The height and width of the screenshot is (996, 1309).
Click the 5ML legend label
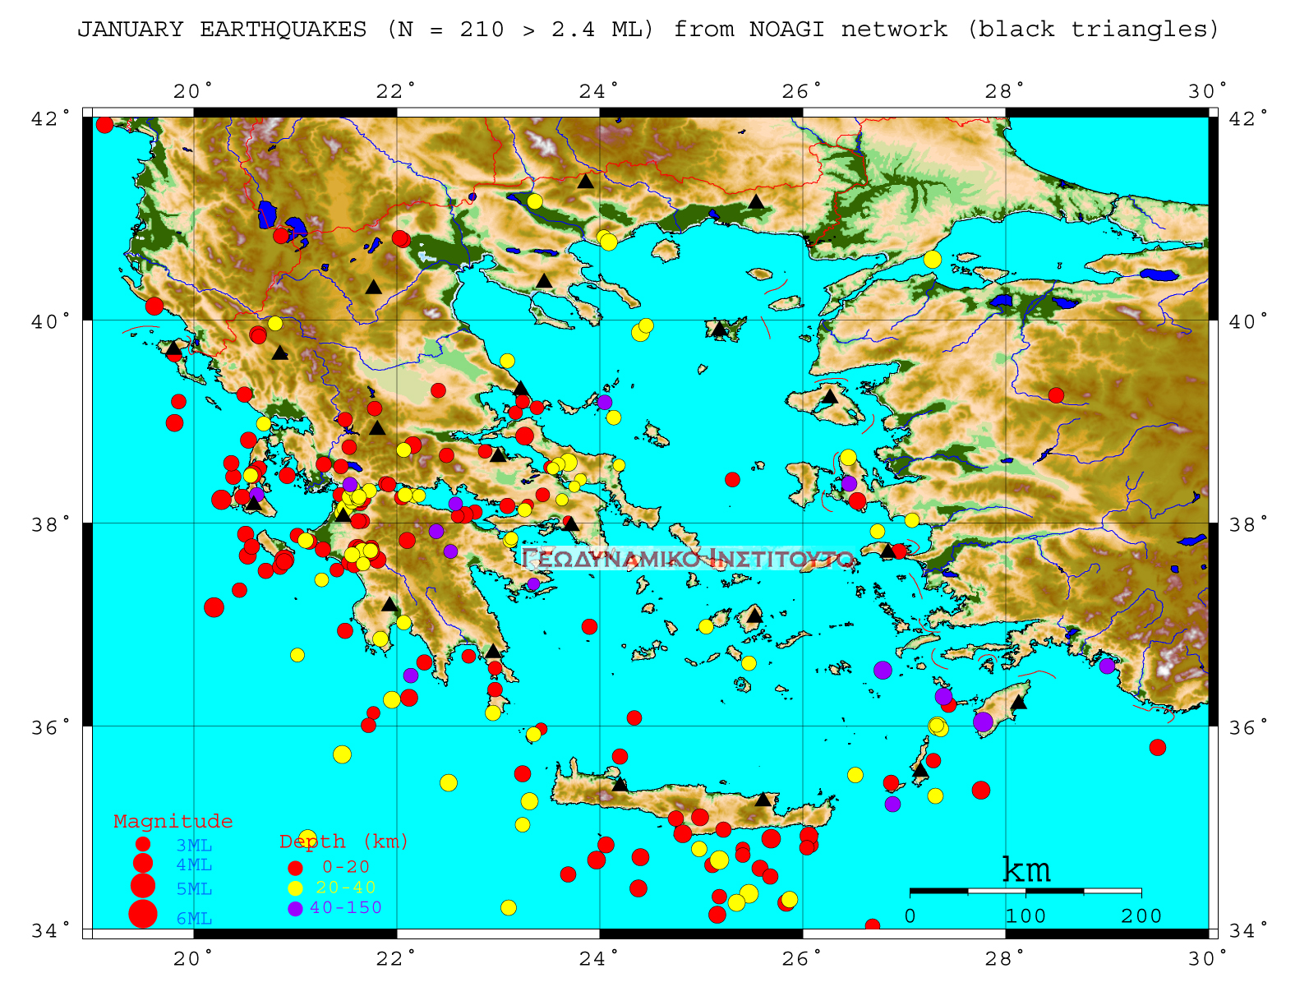point(194,889)
